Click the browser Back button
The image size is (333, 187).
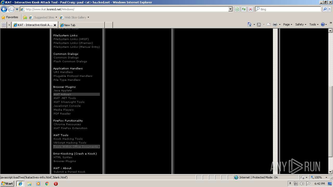point(4,9)
